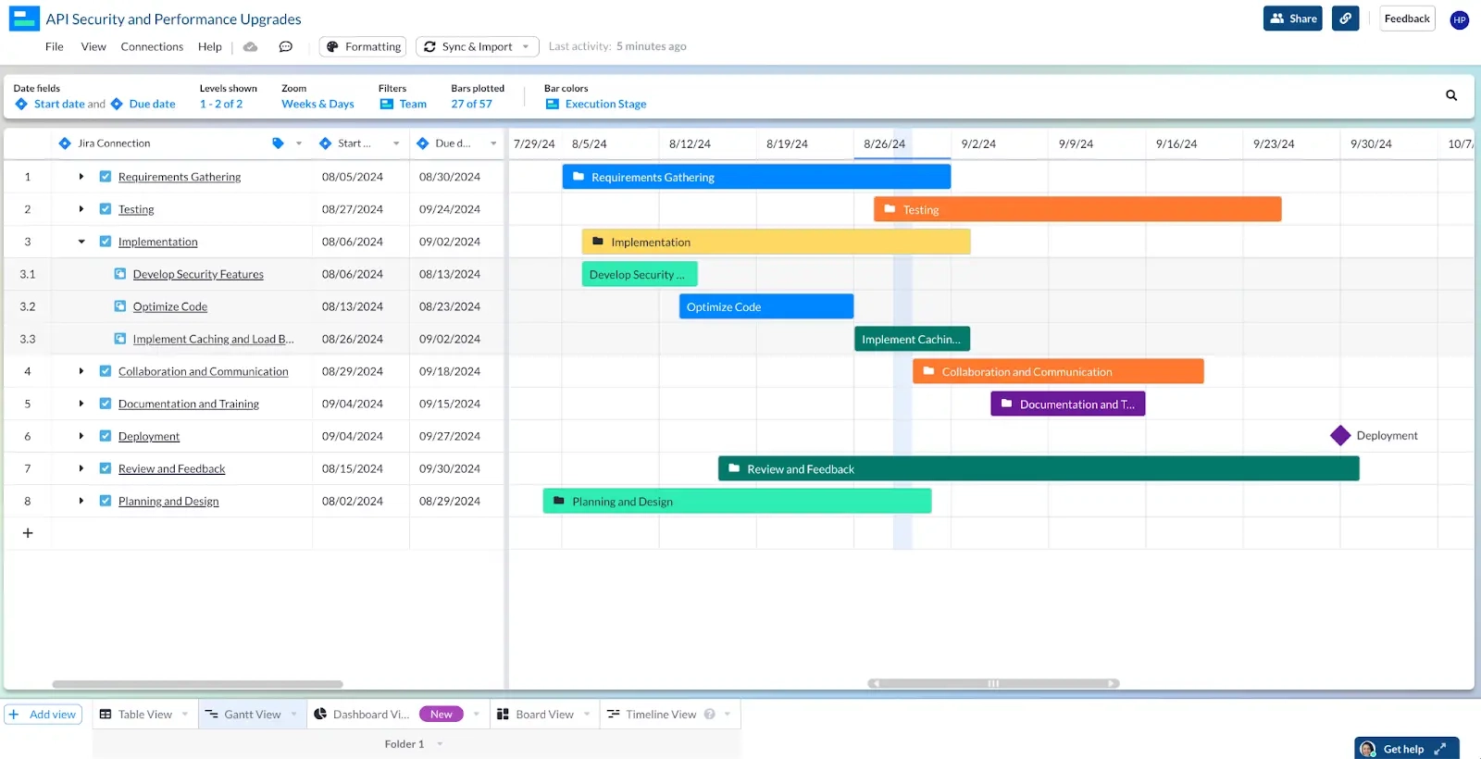Click the search magnifier icon
1481x759 pixels.
[x=1451, y=95]
